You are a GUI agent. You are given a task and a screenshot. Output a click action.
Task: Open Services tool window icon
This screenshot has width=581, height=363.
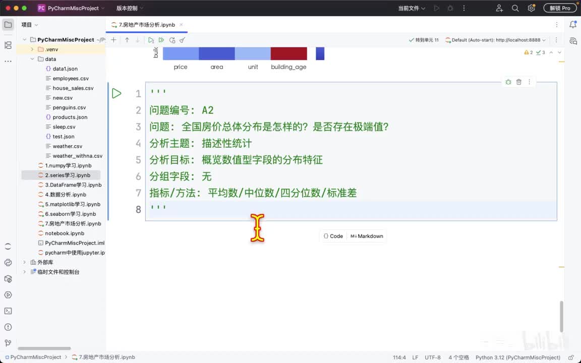pyautogui.click(x=8, y=295)
